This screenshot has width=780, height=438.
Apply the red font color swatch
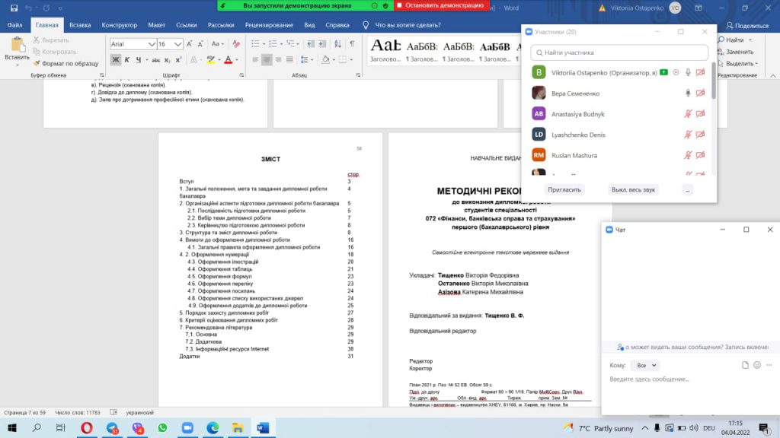(229, 60)
